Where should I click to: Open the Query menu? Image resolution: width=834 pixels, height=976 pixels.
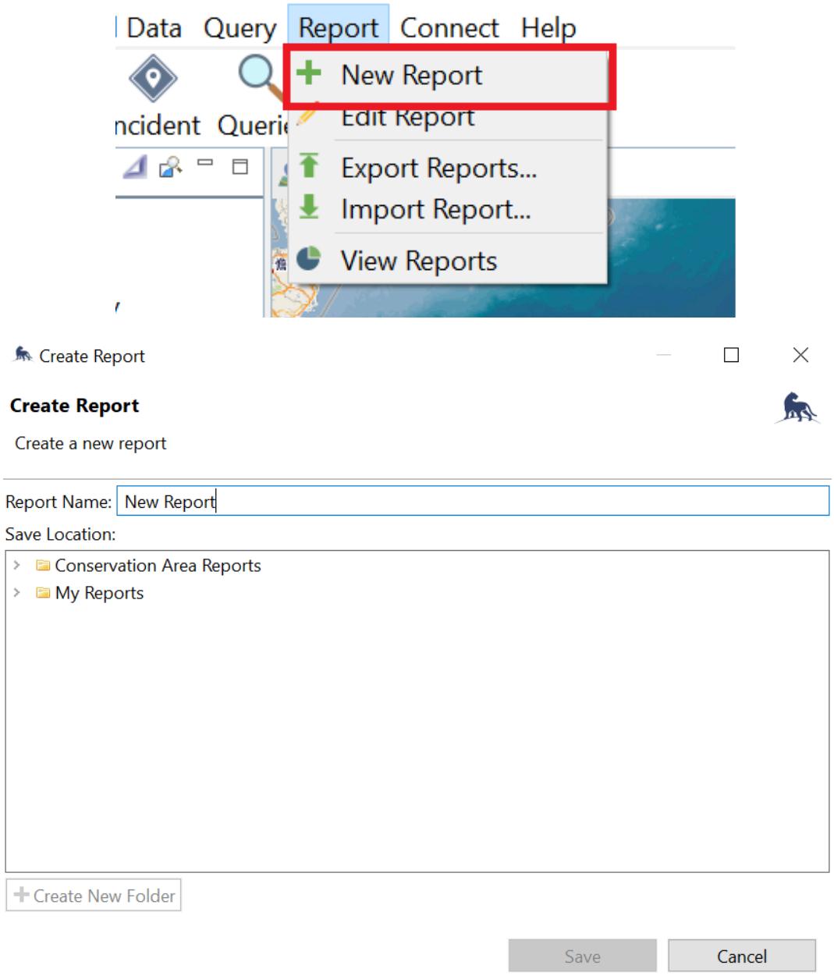pyautogui.click(x=240, y=28)
